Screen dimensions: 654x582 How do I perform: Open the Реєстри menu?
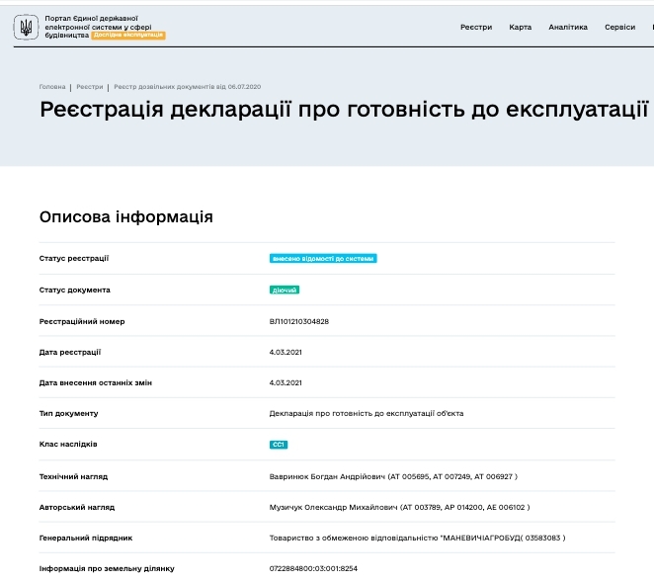[476, 27]
